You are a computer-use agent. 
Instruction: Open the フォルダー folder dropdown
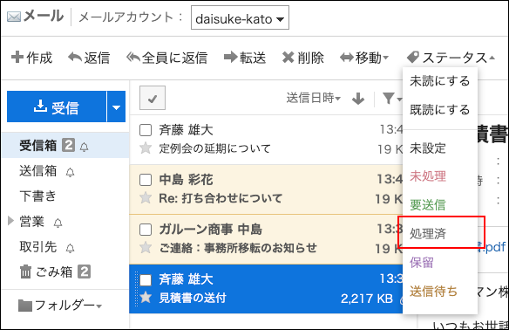(x=60, y=306)
